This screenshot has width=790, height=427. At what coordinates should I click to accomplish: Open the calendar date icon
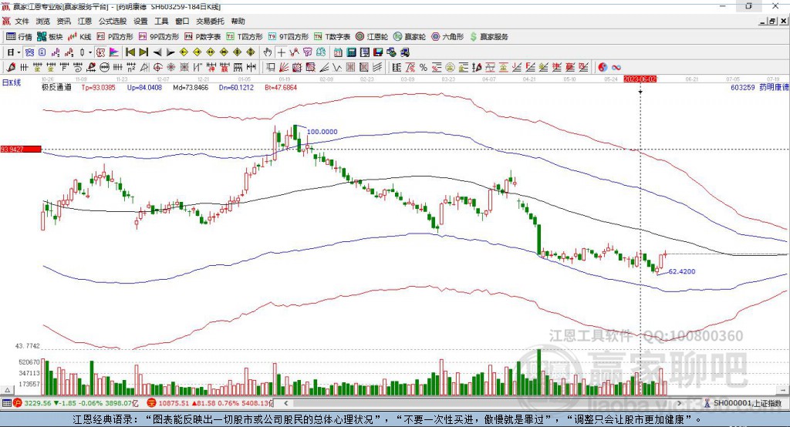[338, 52]
